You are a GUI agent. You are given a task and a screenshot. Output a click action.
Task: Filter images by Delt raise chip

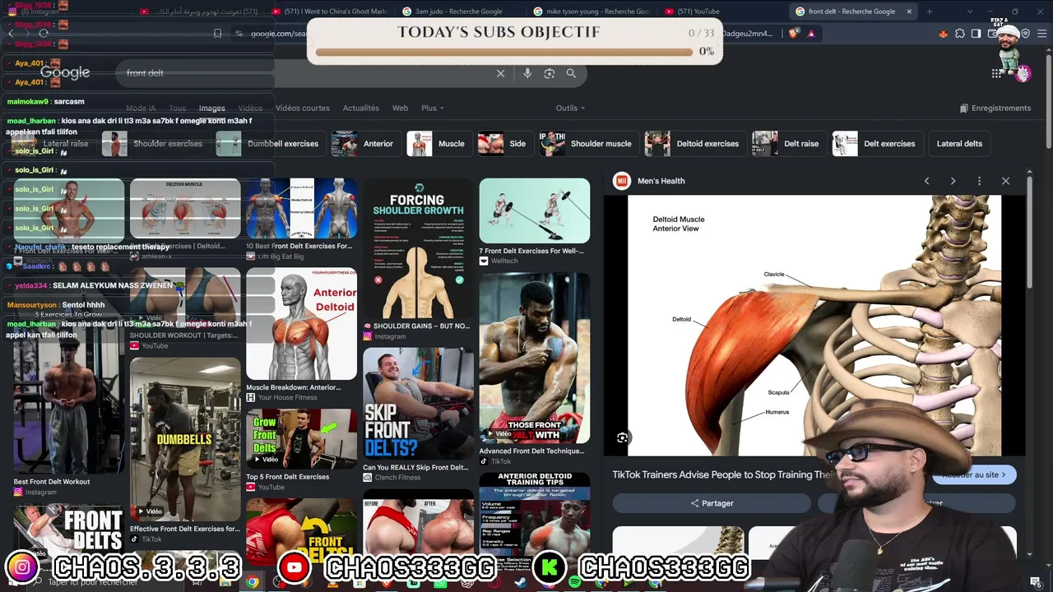pyautogui.click(x=789, y=144)
